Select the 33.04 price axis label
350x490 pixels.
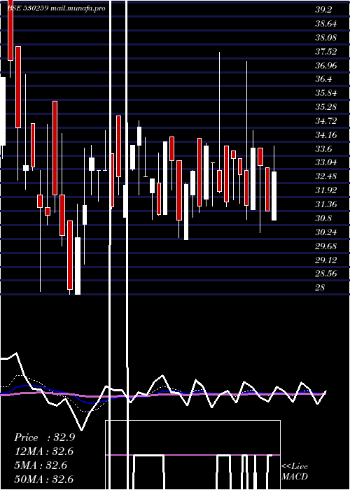325,162
